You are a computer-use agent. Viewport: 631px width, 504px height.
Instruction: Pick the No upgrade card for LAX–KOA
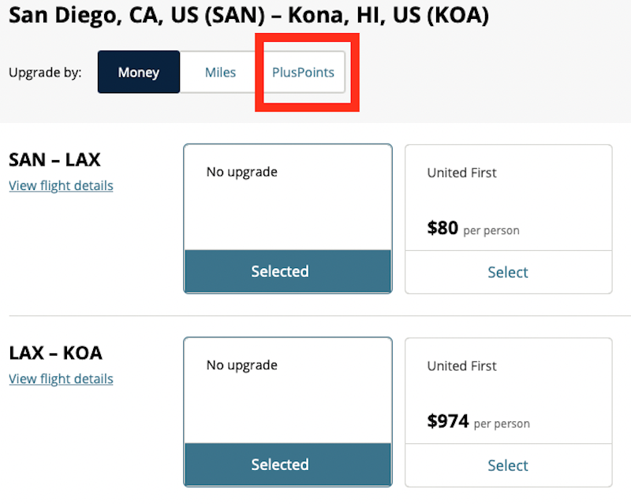click(287, 390)
